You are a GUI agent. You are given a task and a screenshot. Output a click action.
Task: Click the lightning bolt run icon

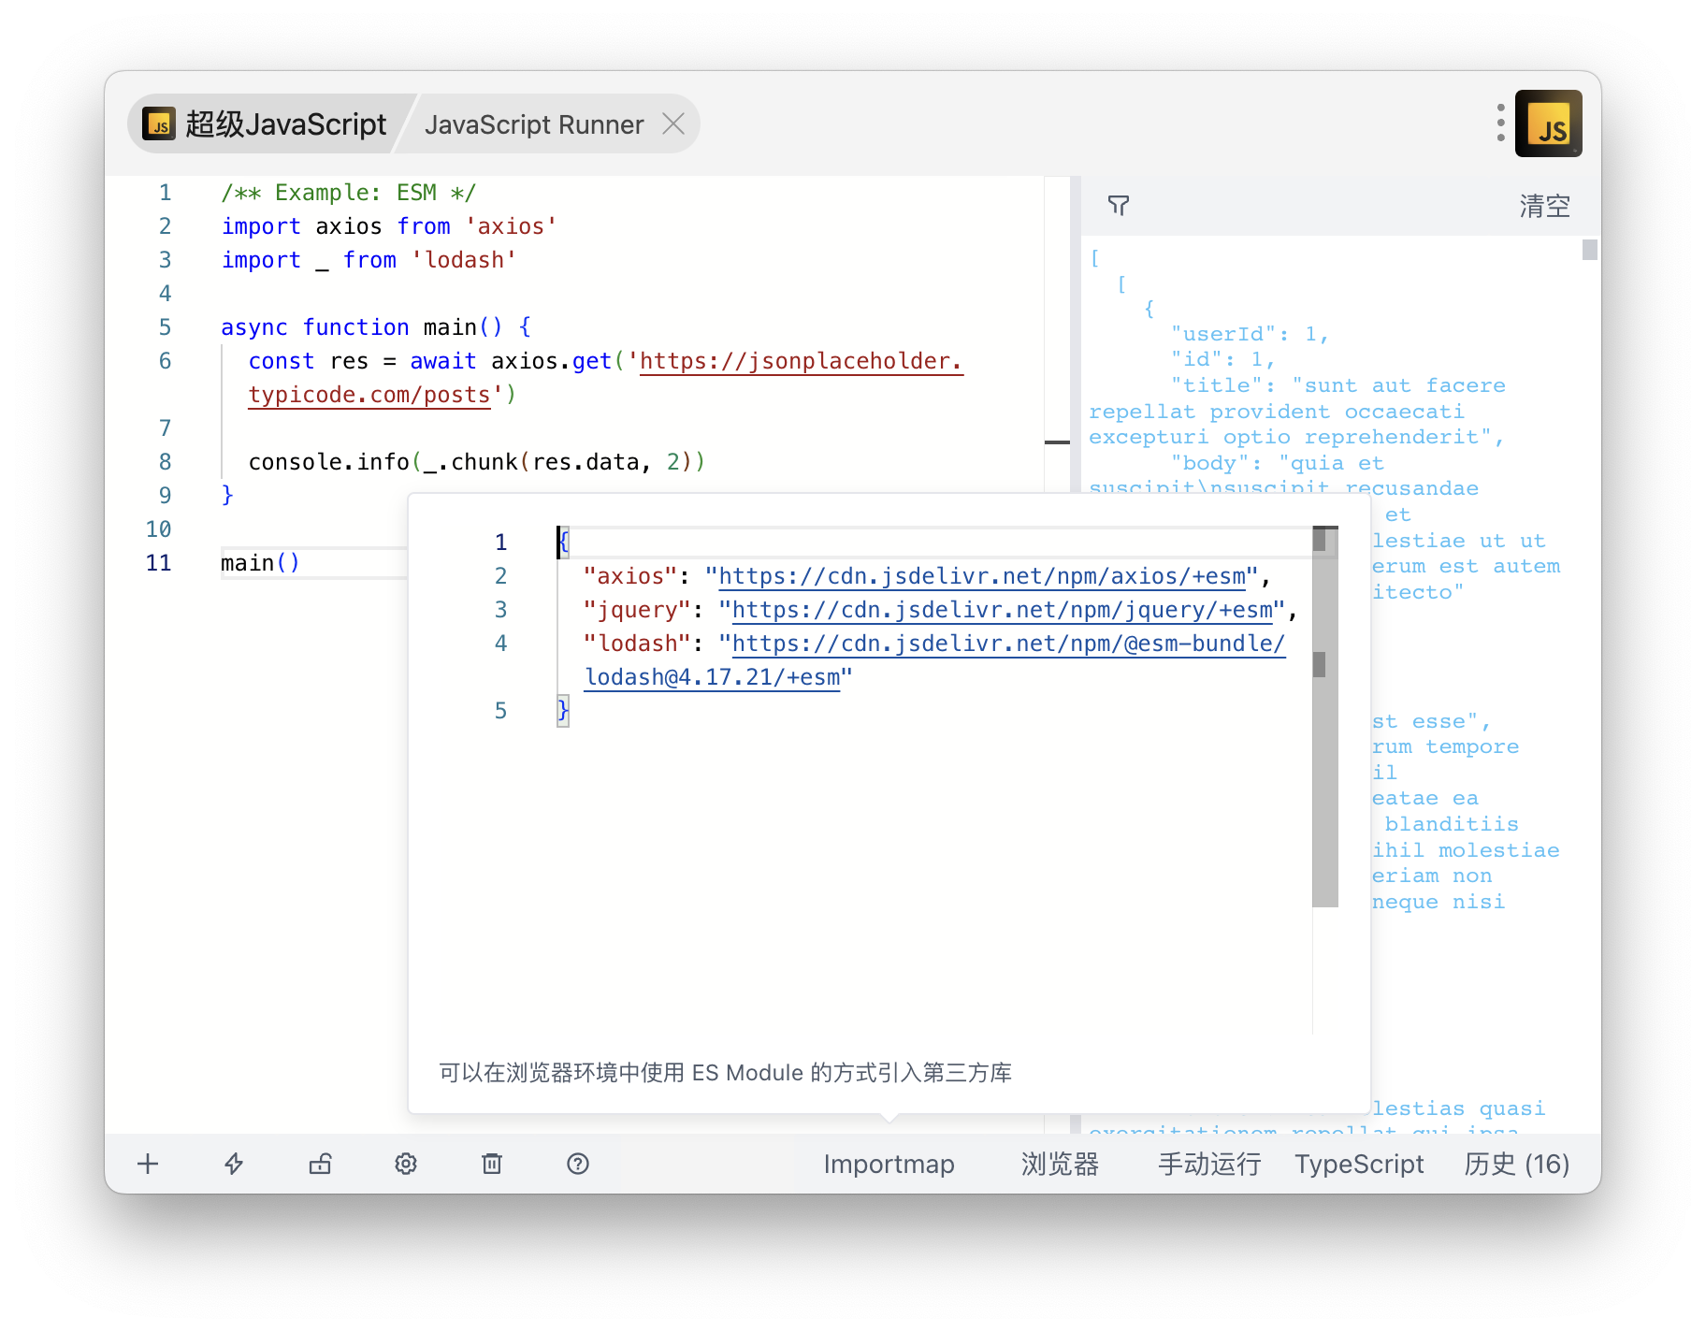coord(234,1164)
